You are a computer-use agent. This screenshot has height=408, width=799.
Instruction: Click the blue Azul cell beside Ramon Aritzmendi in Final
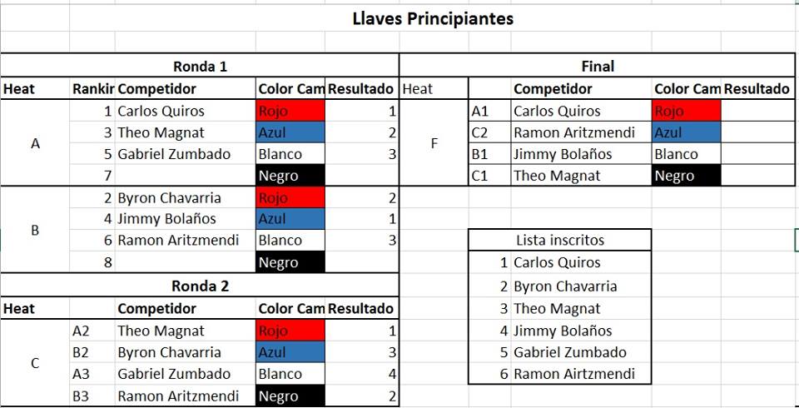687,132
